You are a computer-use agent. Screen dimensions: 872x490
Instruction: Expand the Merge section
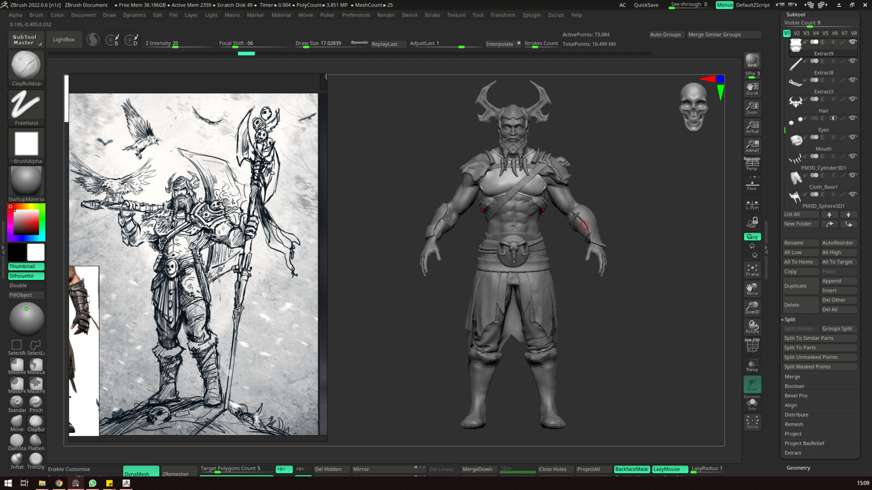(x=792, y=377)
